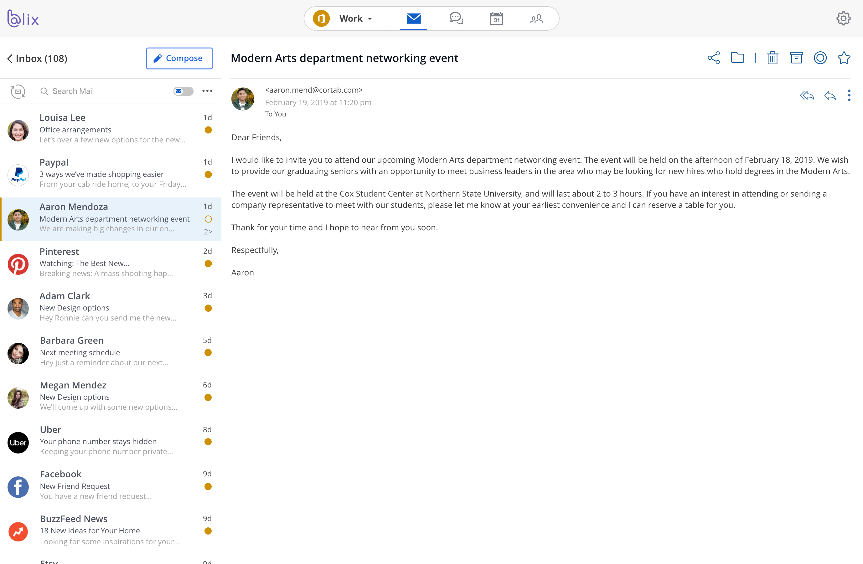Toggle unread dot on Barbara Green email
The height and width of the screenshot is (564, 863).
coord(208,353)
